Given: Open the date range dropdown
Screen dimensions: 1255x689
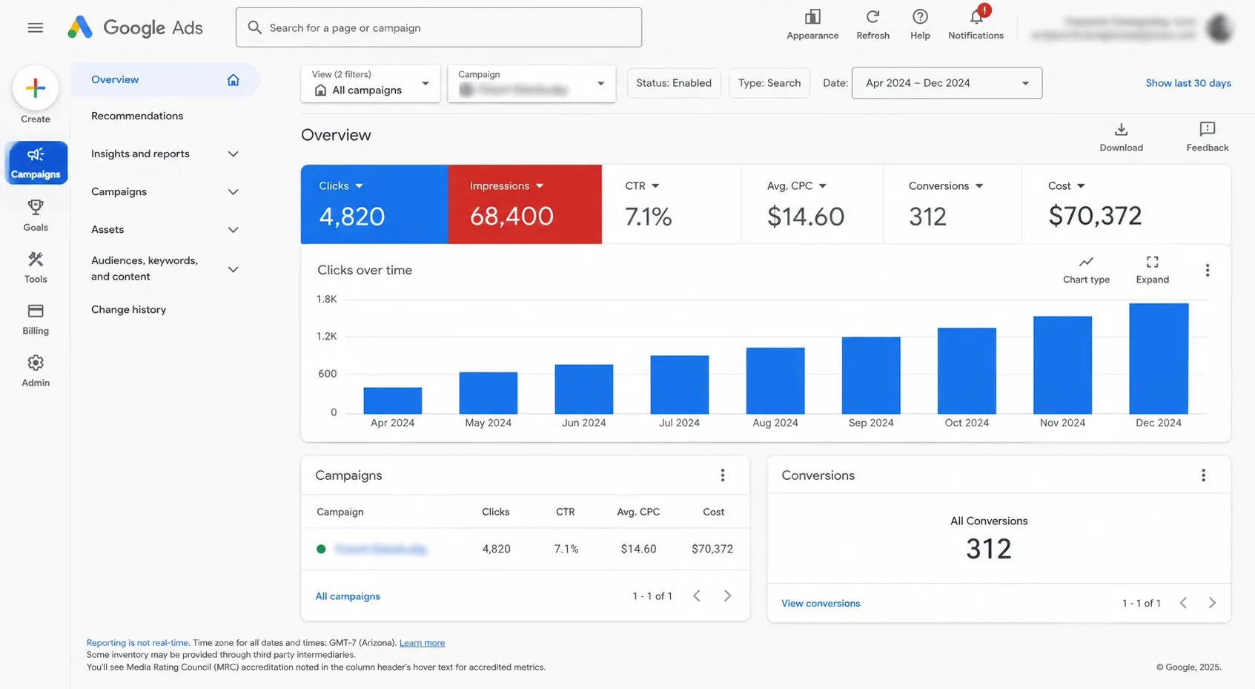Looking at the screenshot, I should 947,83.
